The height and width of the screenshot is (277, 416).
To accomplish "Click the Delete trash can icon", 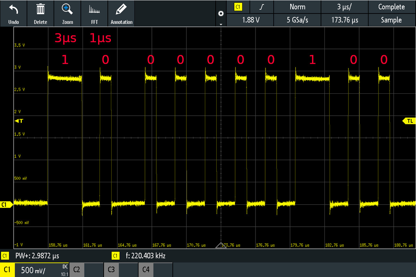I will (41, 10).
